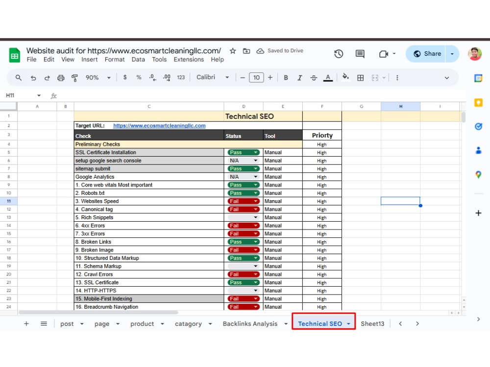This screenshot has height=367, width=490.
Task: Open the Insert menu
Action: [89, 59]
